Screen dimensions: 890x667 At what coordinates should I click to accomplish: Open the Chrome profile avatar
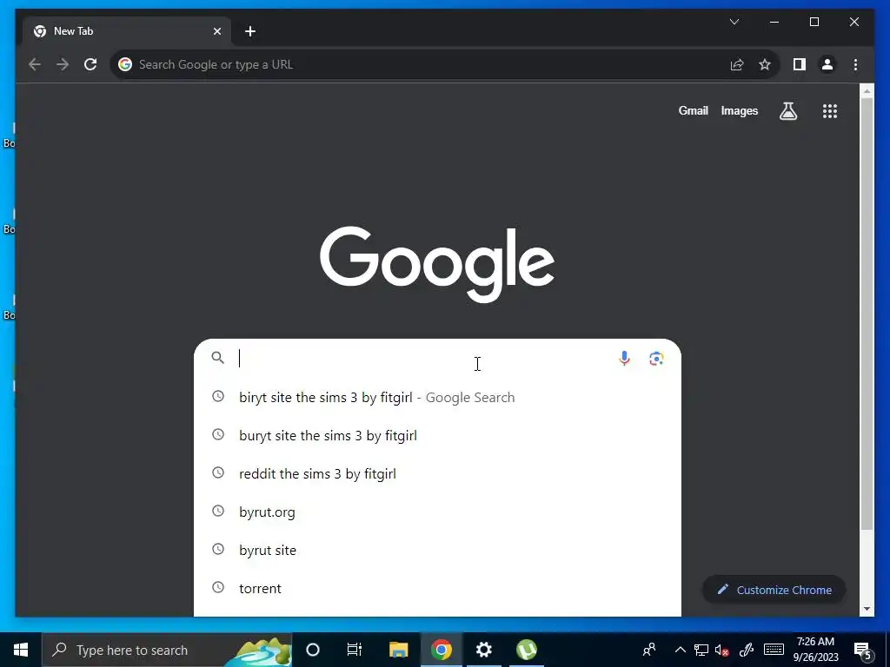click(827, 64)
